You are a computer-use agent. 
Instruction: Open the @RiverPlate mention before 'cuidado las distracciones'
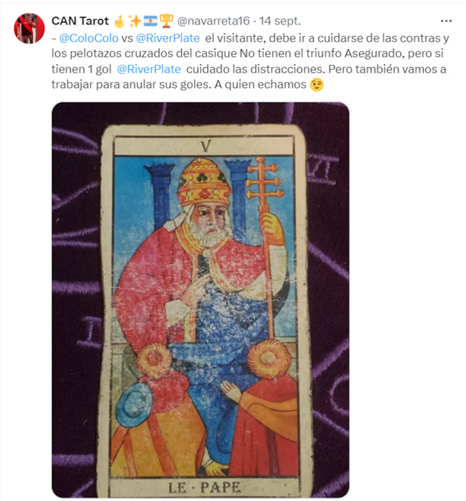149,69
